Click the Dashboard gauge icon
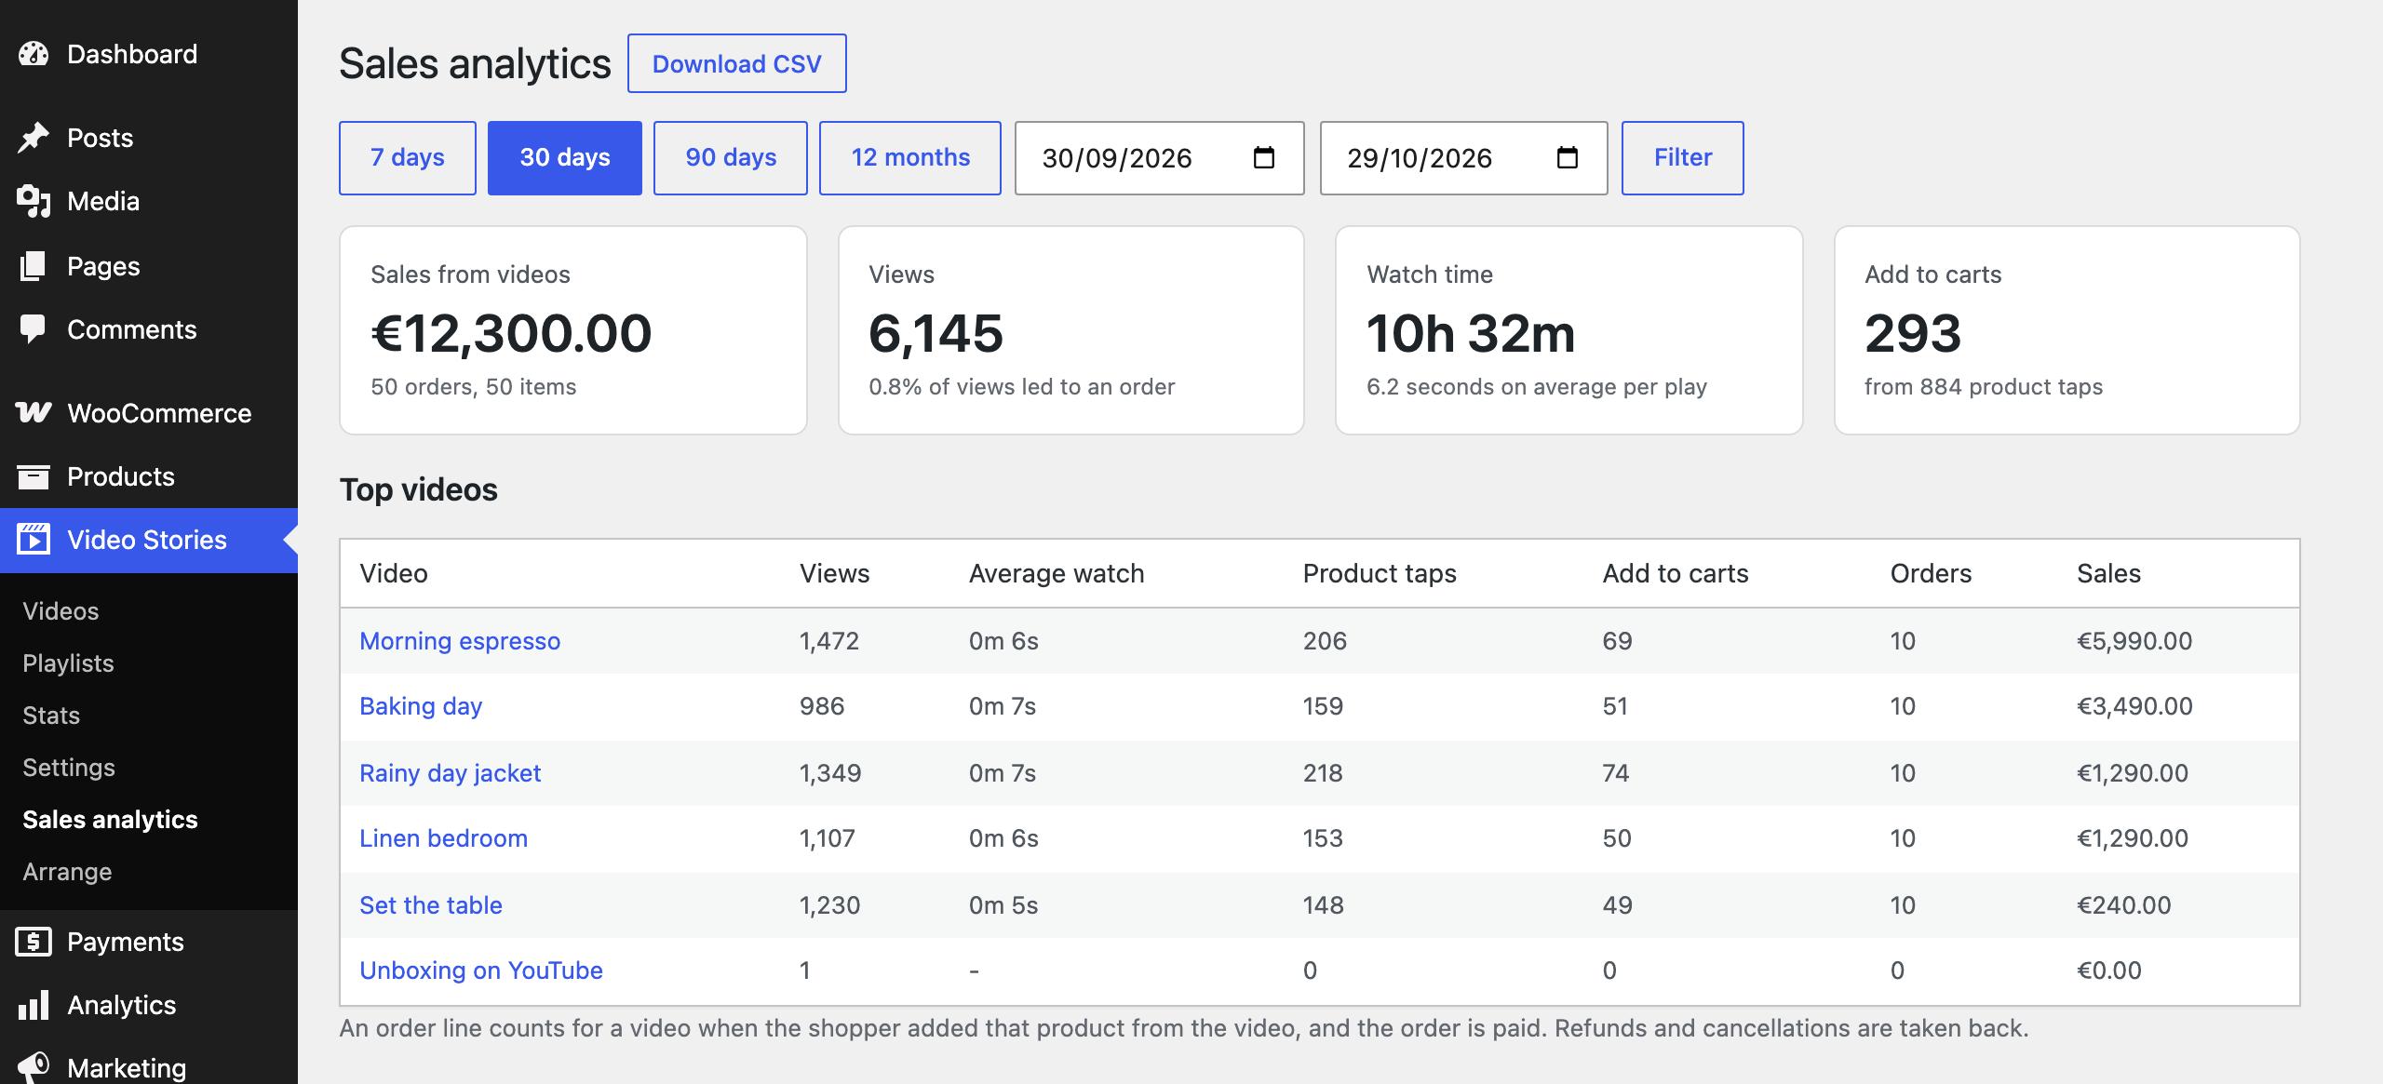 pyautogui.click(x=34, y=54)
